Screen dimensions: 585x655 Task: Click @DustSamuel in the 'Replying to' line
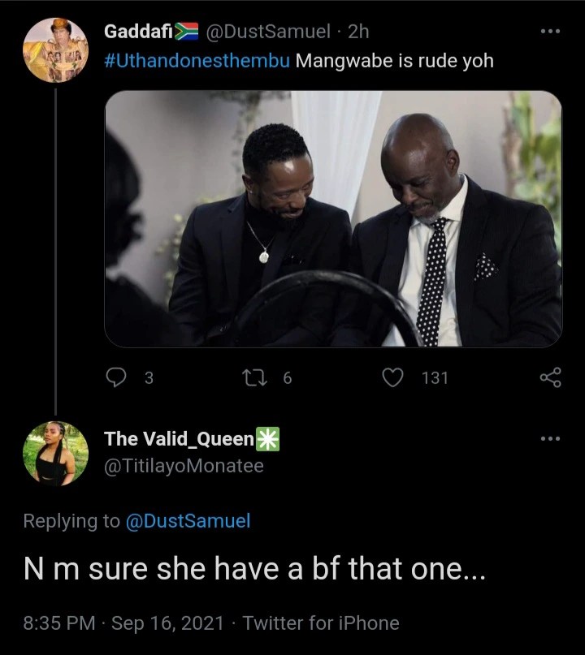click(x=188, y=521)
